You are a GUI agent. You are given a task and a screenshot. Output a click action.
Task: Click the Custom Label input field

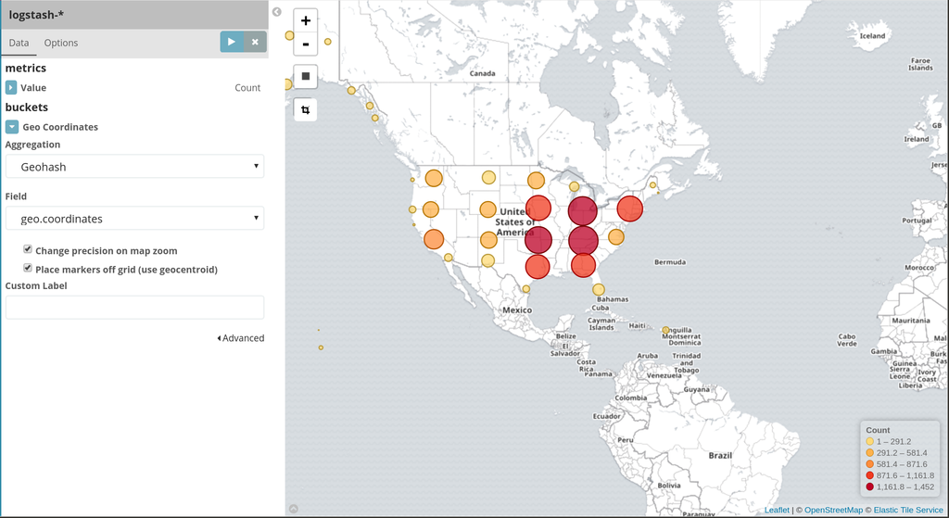[x=134, y=307]
